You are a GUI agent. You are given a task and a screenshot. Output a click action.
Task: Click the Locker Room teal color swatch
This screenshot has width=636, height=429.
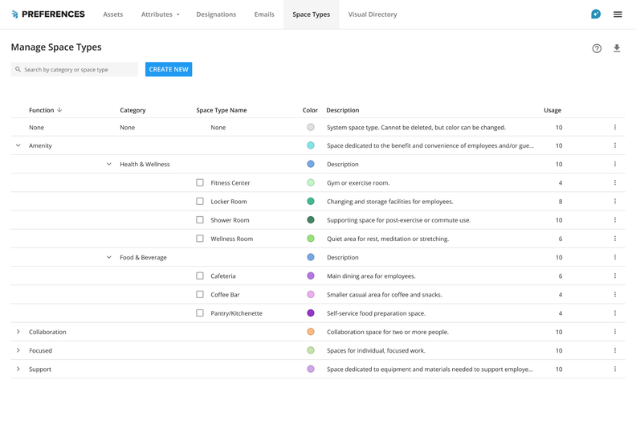point(311,202)
